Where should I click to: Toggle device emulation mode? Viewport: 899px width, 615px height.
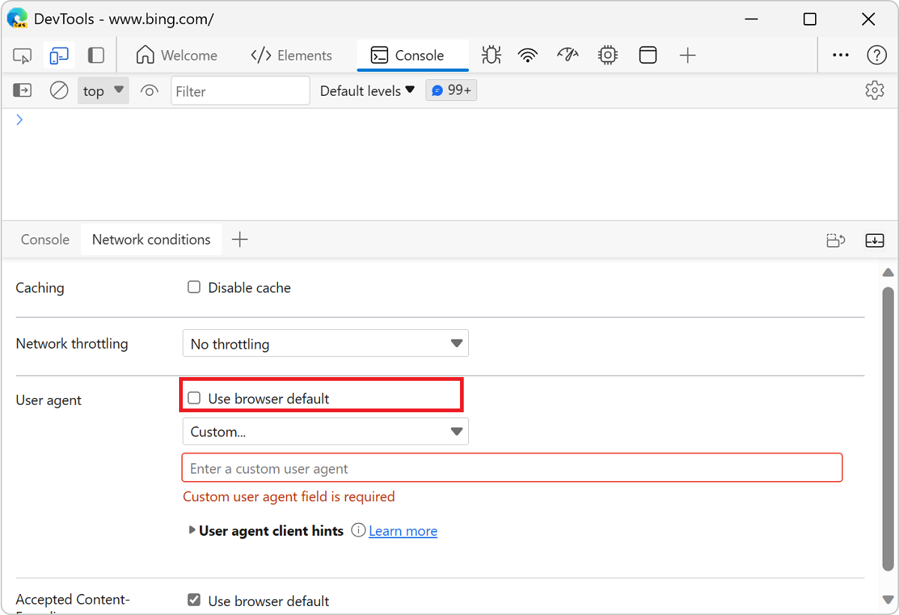coord(58,55)
